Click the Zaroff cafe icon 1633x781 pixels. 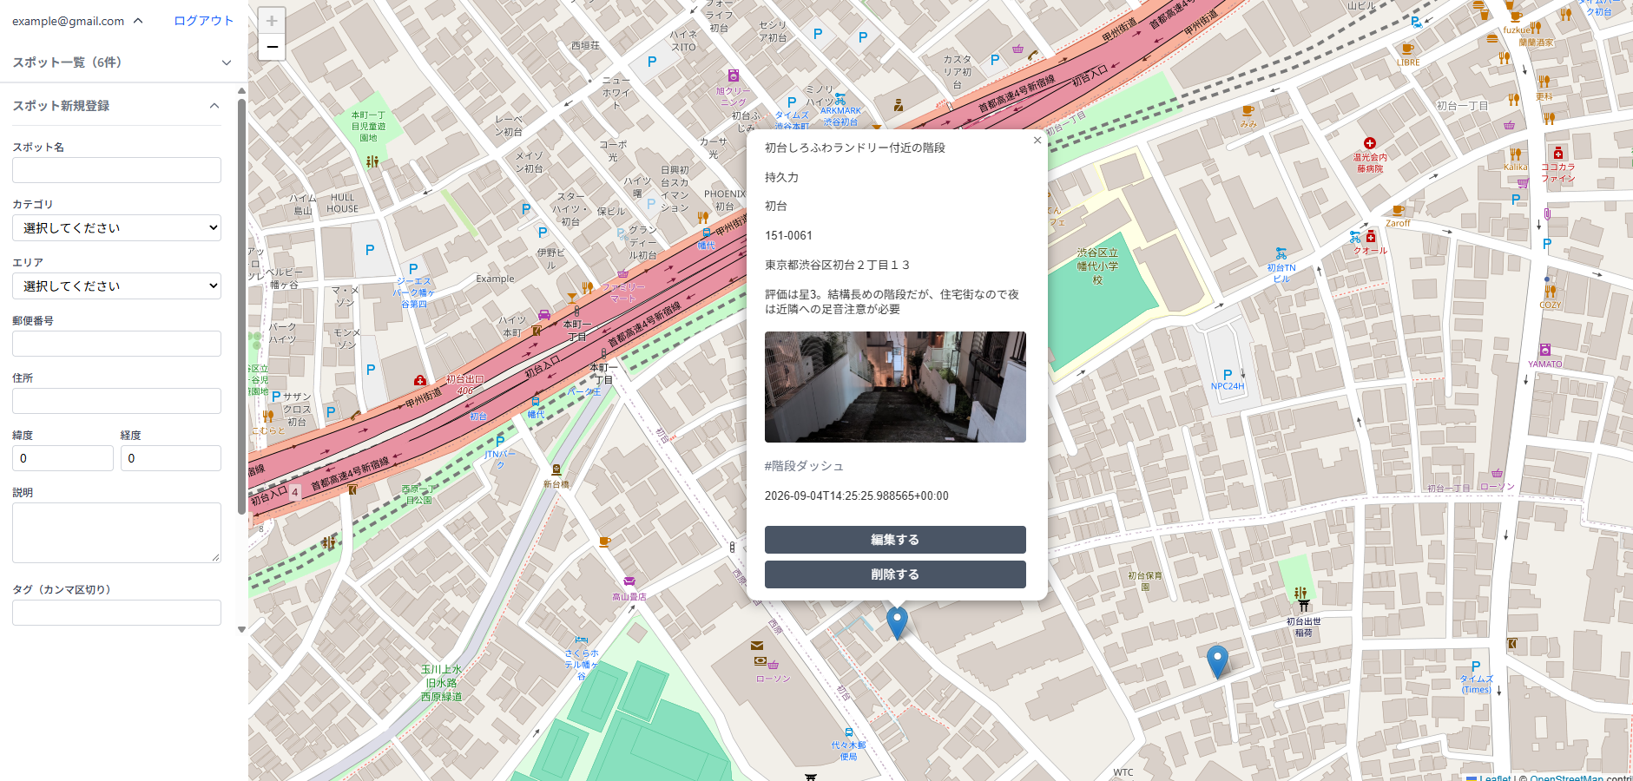pyautogui.click(x=1398, y=211)
